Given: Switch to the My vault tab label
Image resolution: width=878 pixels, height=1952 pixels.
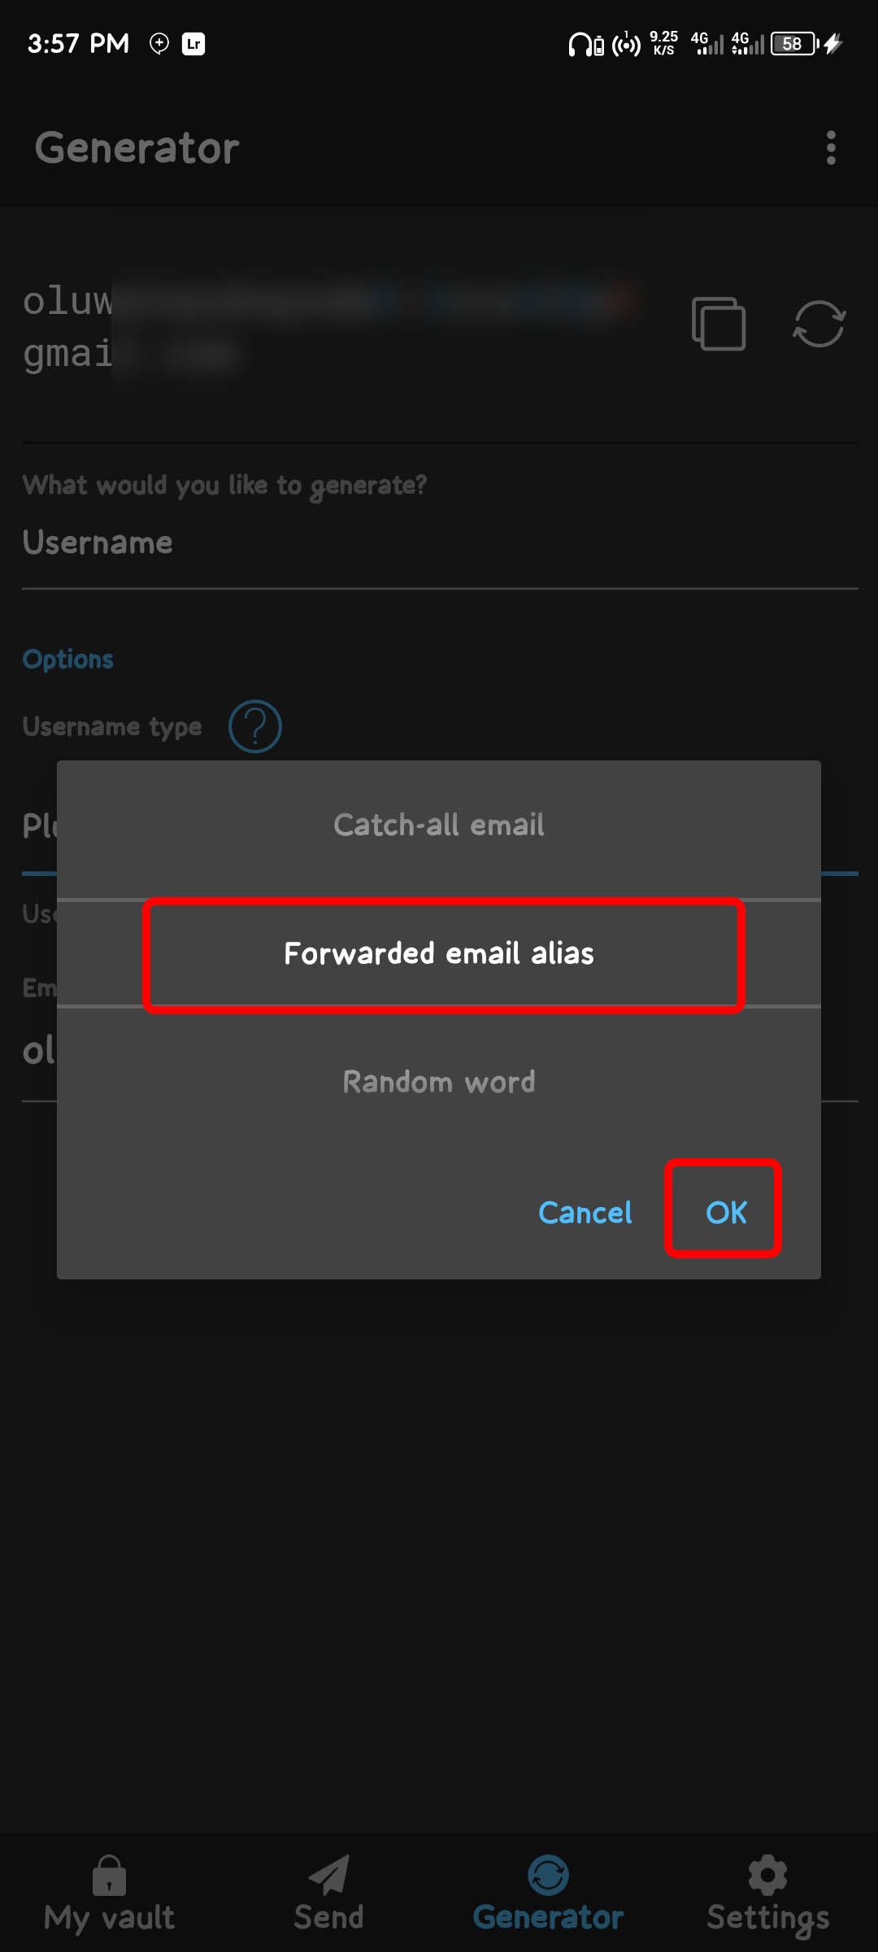Looking at the screenshot, I should pyautogui.click(x=109, y=1918).
